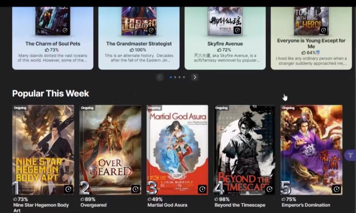This screenshot has width=356, height=213.
Task: Click the clock icon on the Overgeared cover
Action: (136, 189)
